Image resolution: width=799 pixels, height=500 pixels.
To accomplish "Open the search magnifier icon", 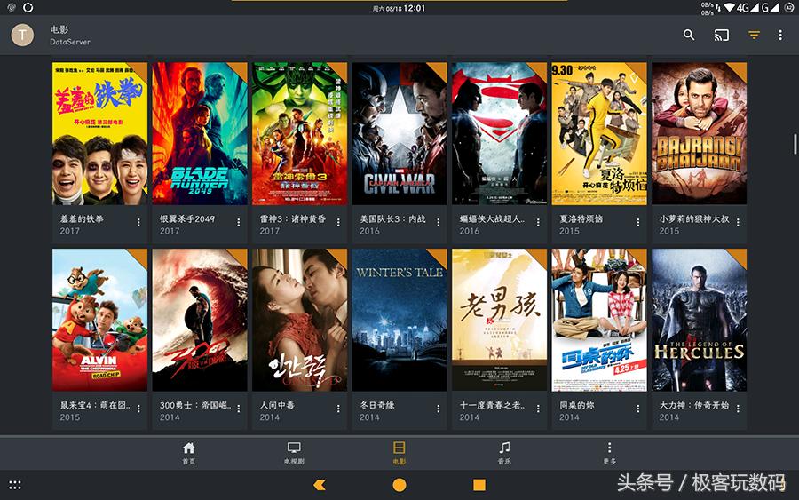I will [689, 35].
